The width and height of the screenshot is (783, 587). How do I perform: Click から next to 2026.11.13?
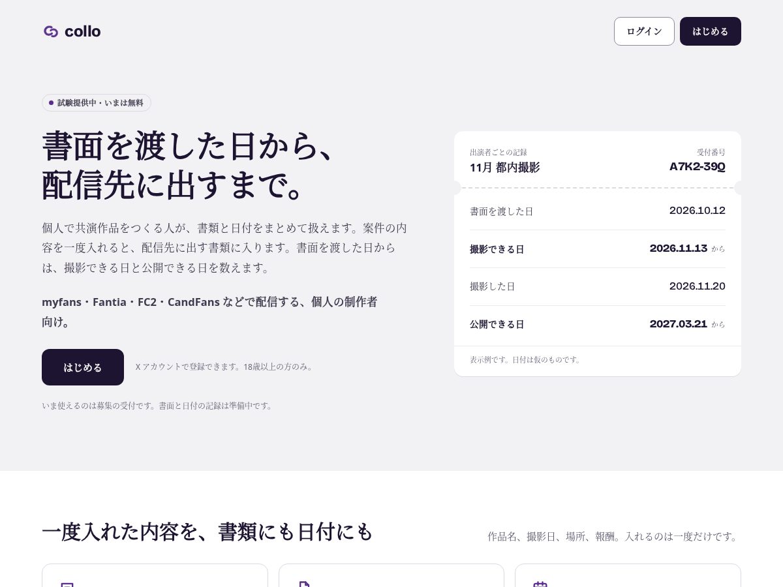pyautogui.click(x=718, y=249)
